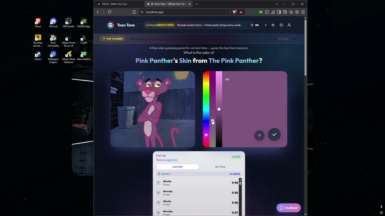Open browser extensions puzzle icon

click(x=267, y=12)
